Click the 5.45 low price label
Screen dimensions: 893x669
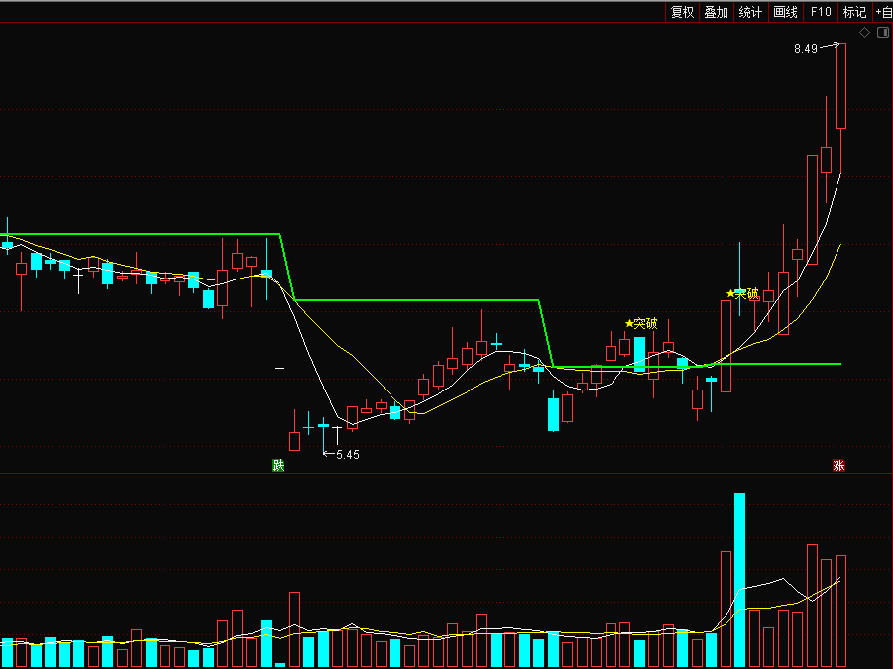[348, 454]
